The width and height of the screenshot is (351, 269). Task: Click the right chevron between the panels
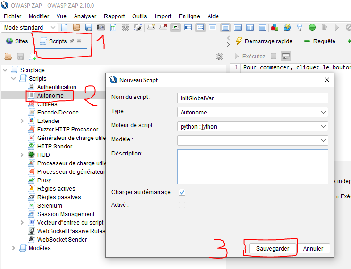coord(228,44)
